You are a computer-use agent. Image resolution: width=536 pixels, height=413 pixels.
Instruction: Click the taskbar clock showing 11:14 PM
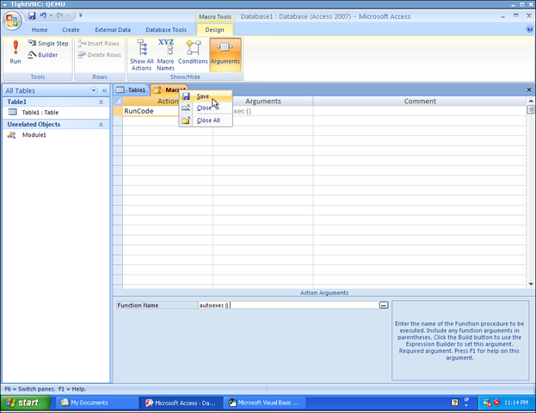coord(516,403)
